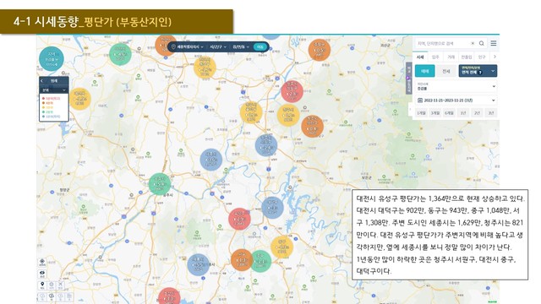Open the 세종특별자치시 city dropdown
The width and height of the screenshot is (541, 304).
(189, 46)
